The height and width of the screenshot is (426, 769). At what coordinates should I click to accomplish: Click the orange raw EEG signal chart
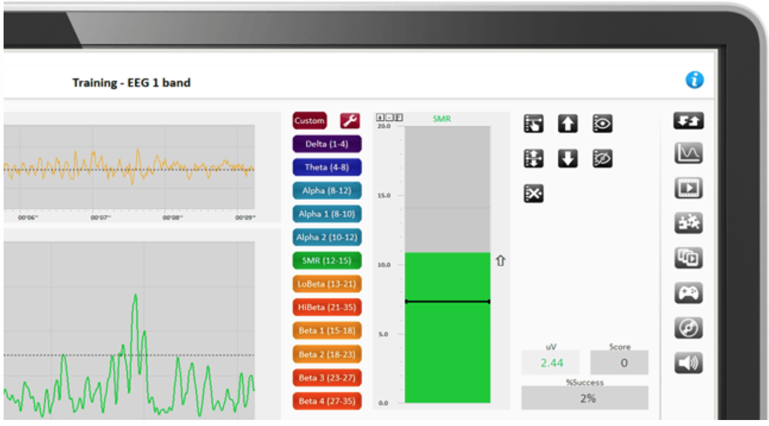coord(129,168)
